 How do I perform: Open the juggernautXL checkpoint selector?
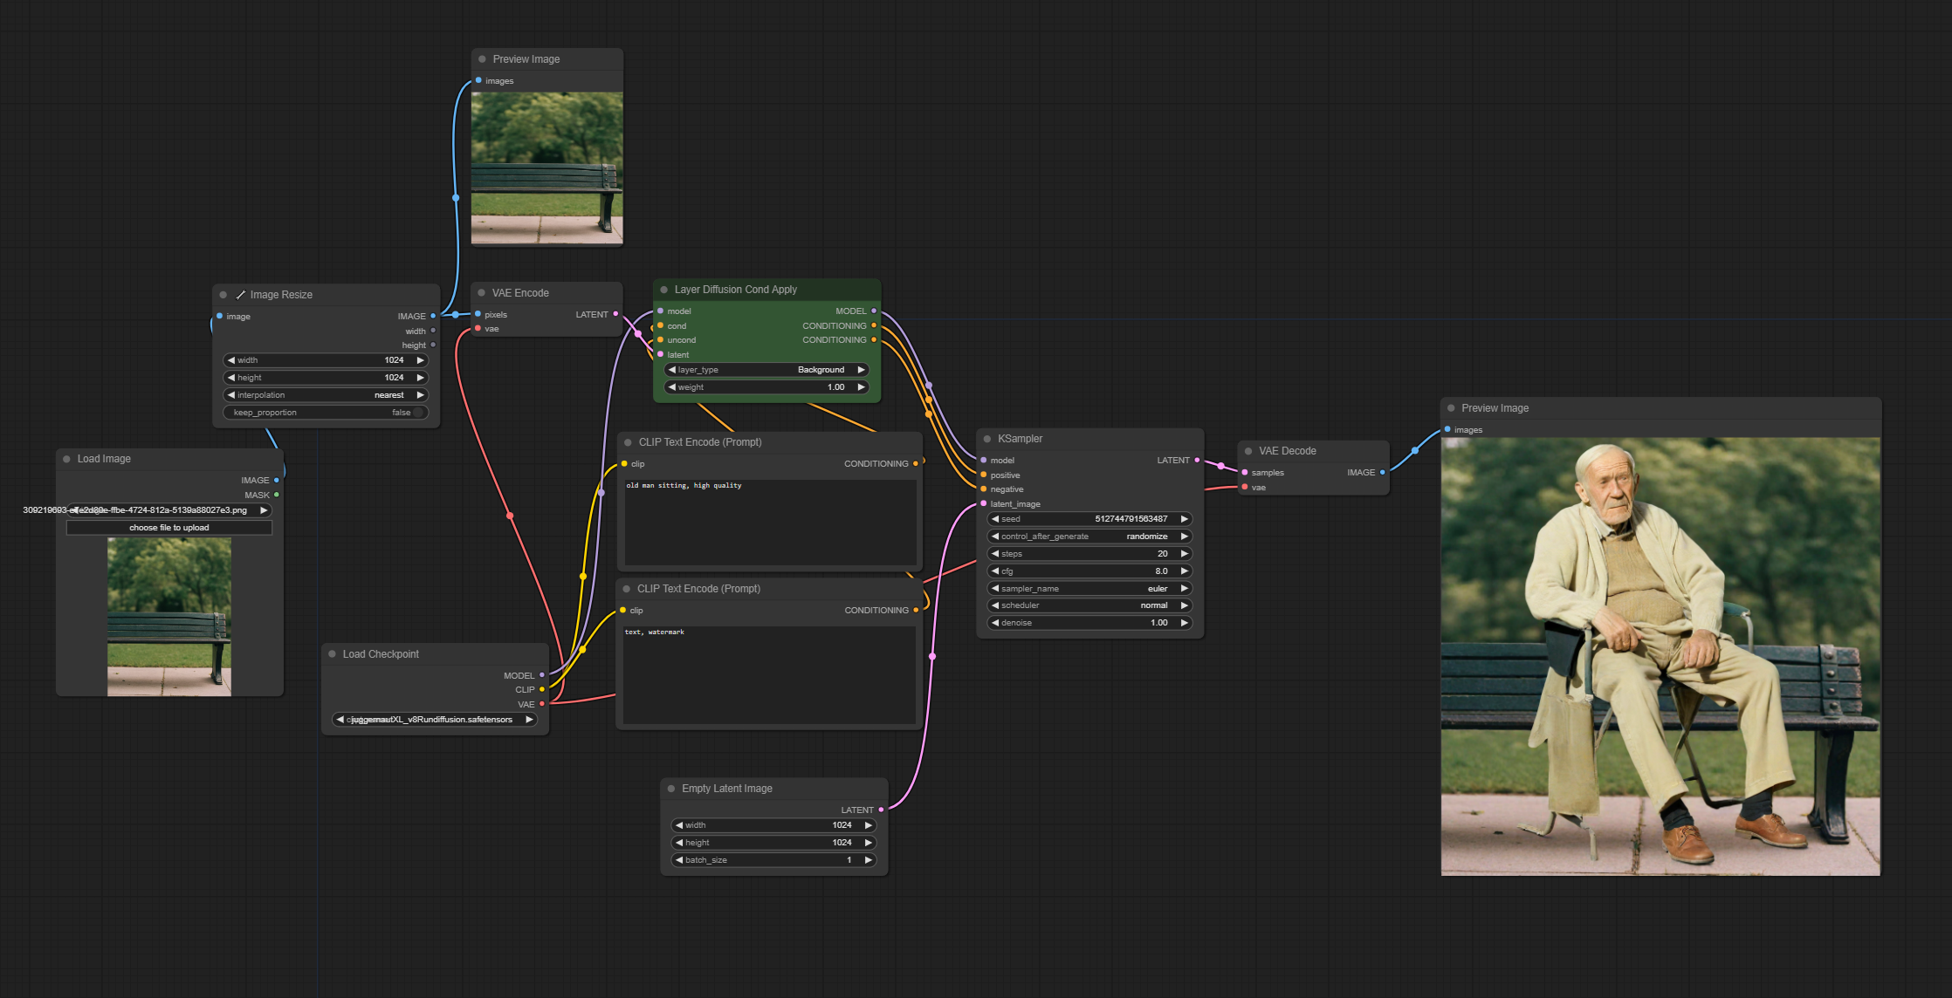coord(434,720)
